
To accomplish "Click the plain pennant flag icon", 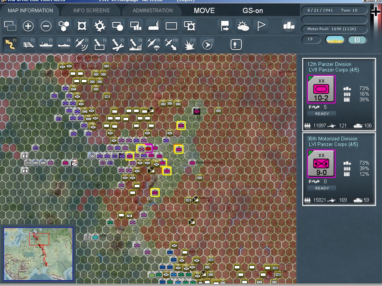I will click(x=261, y=26).
